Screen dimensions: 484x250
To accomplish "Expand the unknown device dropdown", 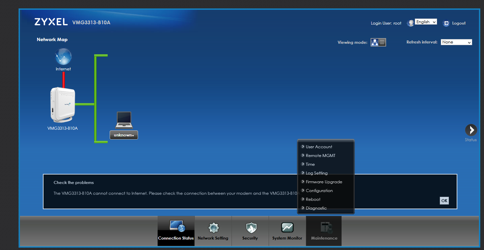I will pyautogui.click(x=124, y=135).
